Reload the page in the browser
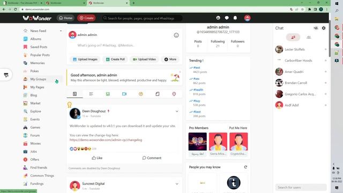 (x=16, y=10)
